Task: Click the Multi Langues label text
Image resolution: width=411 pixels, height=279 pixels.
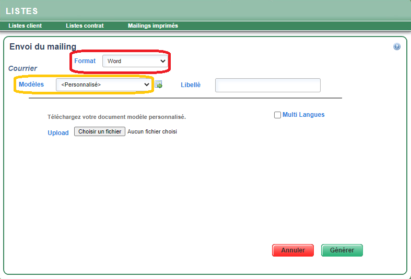Action: click(x=303, y=115)
